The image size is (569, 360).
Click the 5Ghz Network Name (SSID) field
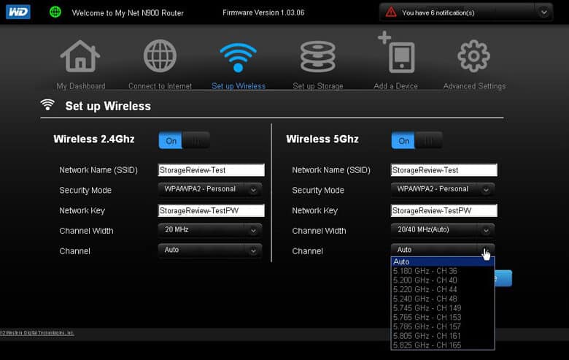[x=444, y=170]
